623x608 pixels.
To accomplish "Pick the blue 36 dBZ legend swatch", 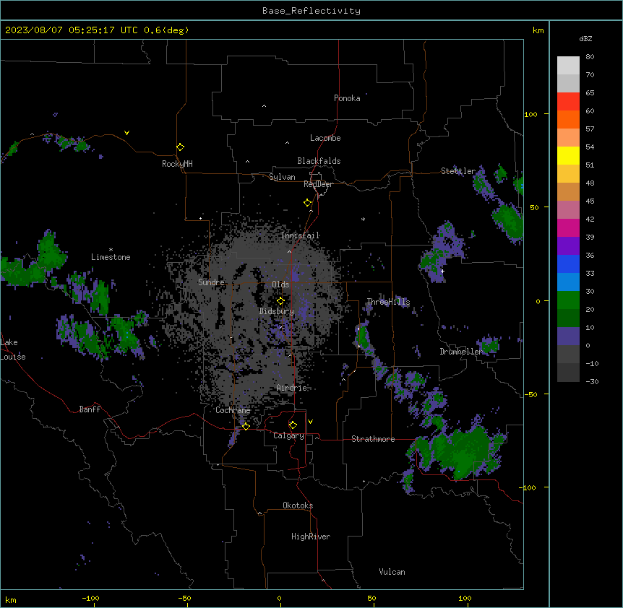I will click(x=568, y=264).
